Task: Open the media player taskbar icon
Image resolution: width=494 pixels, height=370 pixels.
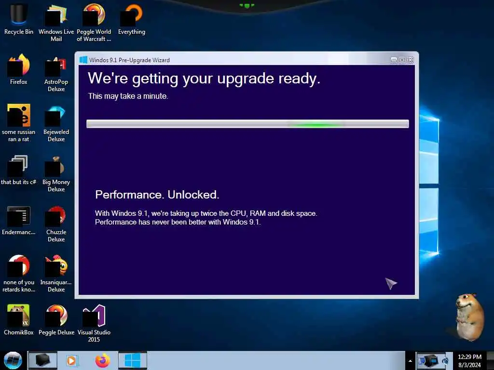Action: 71,360
